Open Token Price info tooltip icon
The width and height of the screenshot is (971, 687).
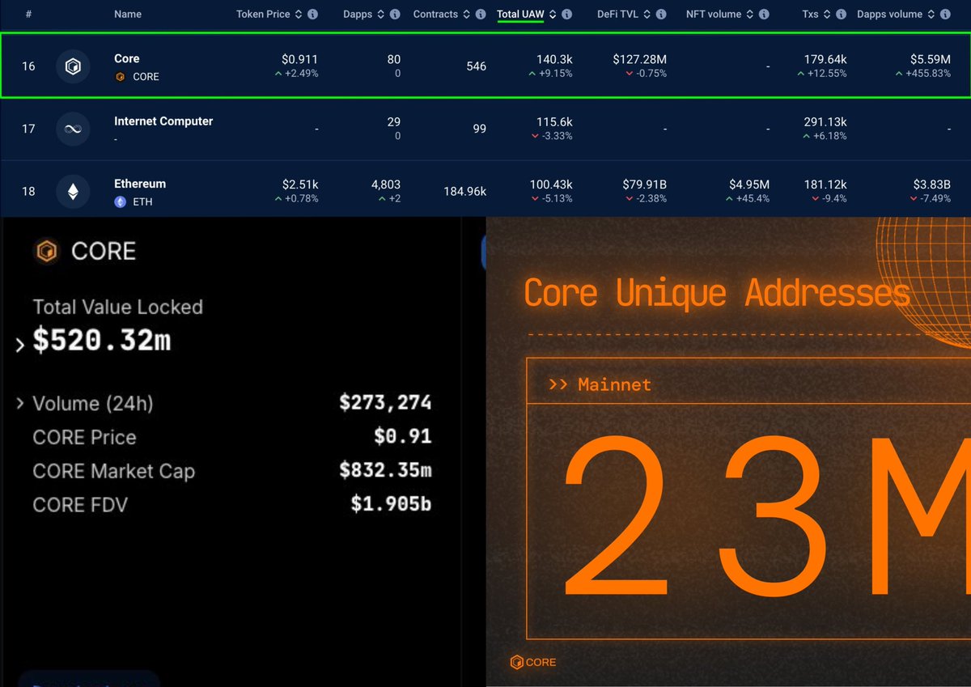(x=313, y=15)
